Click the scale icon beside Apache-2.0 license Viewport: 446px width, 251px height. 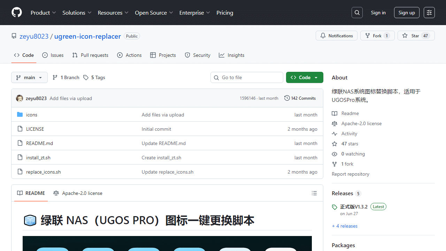pyautogui.click(x=334, y=123)
